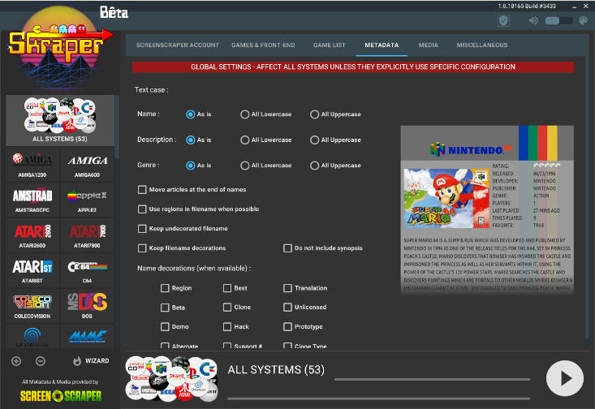Click the Super Mario 64 preview image
This screenshot has width=595, height=409.
coord(446,199)
